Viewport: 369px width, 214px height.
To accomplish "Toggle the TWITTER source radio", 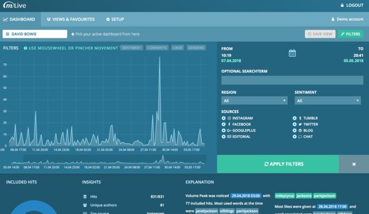I will [x=295, y=125].
